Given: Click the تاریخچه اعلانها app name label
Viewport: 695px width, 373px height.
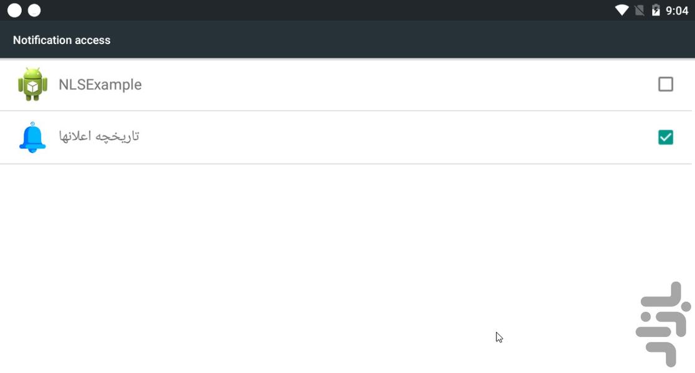Looking at the screenshot, I should tap(99, 136).
